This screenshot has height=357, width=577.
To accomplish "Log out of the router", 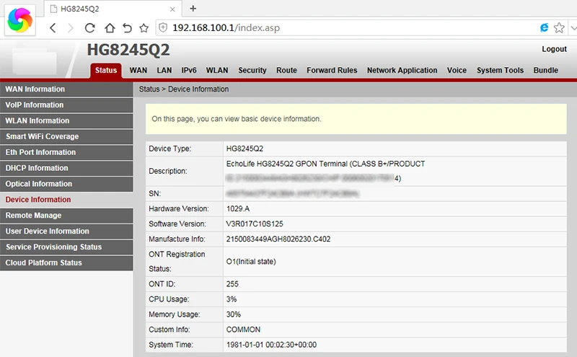I will [x=554, y=49].
